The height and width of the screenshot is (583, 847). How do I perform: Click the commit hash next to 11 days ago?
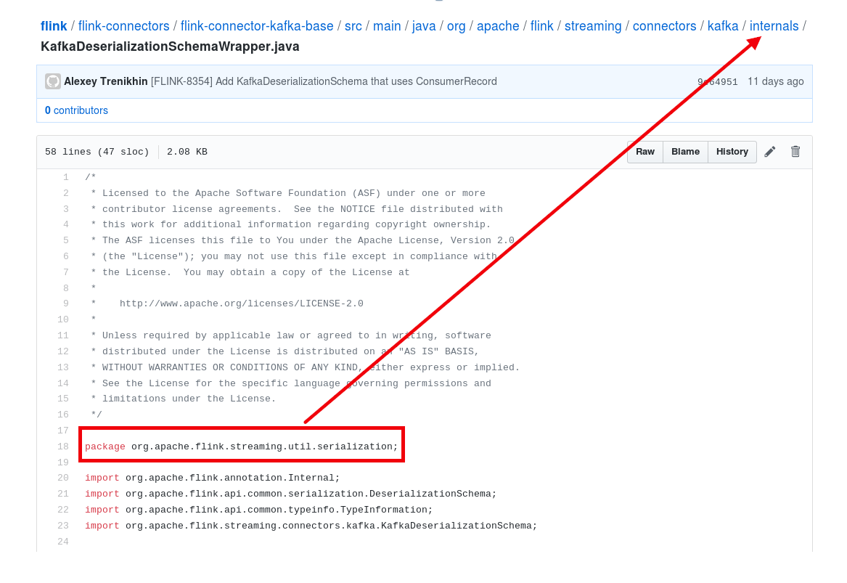(x=717, y=82)
